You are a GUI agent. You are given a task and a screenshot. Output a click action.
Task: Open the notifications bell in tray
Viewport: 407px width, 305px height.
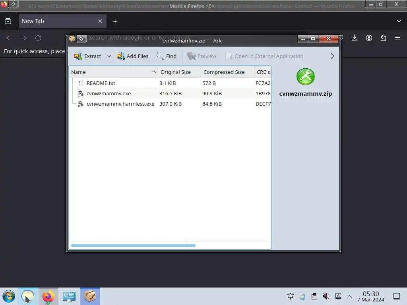[x=291, y=296]
